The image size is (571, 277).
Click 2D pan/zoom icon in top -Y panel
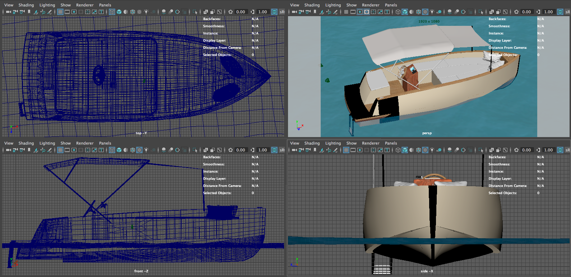coord(43,12)
